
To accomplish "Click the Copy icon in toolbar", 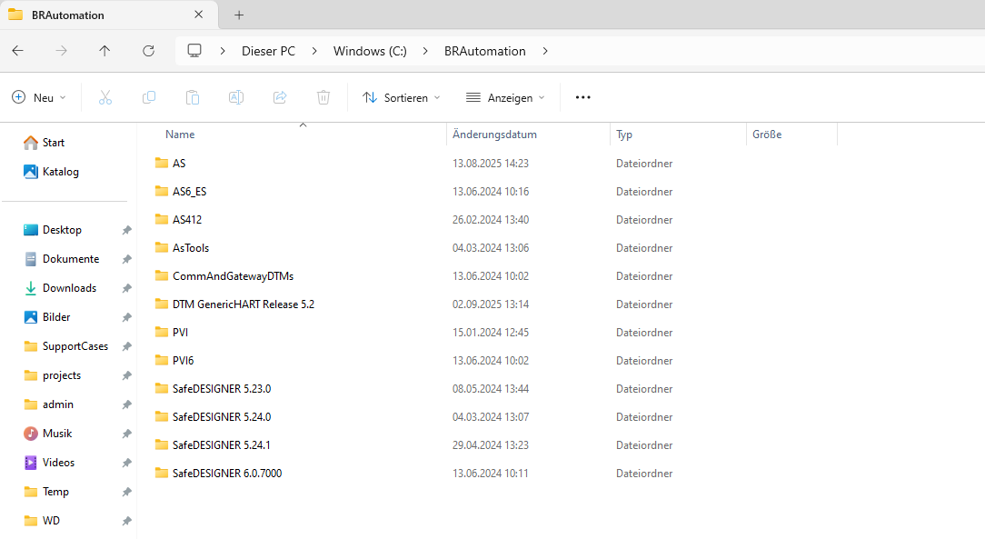I will coord(149,97).
